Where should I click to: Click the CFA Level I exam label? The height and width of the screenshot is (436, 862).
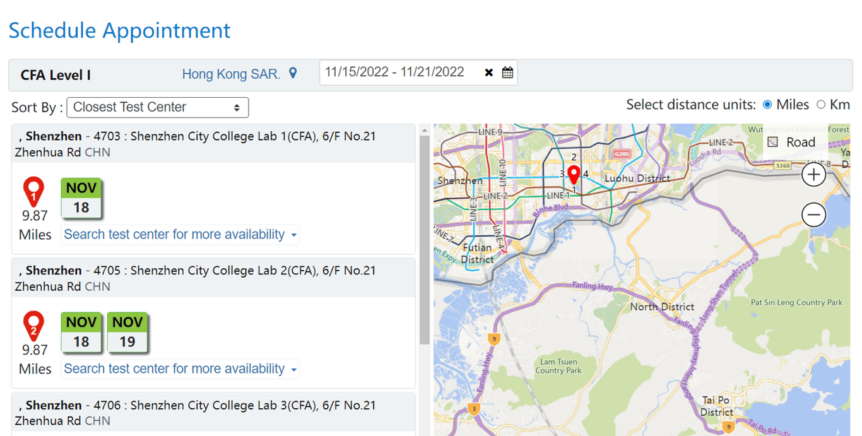pos(56,75)
